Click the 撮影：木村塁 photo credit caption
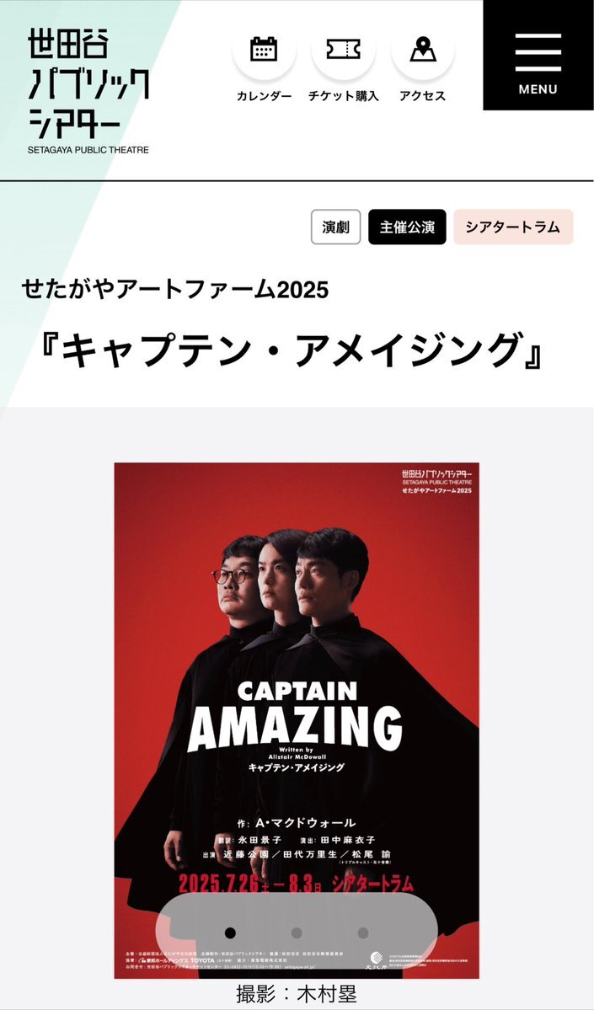The image size is (594, 1010). (297, 994)
